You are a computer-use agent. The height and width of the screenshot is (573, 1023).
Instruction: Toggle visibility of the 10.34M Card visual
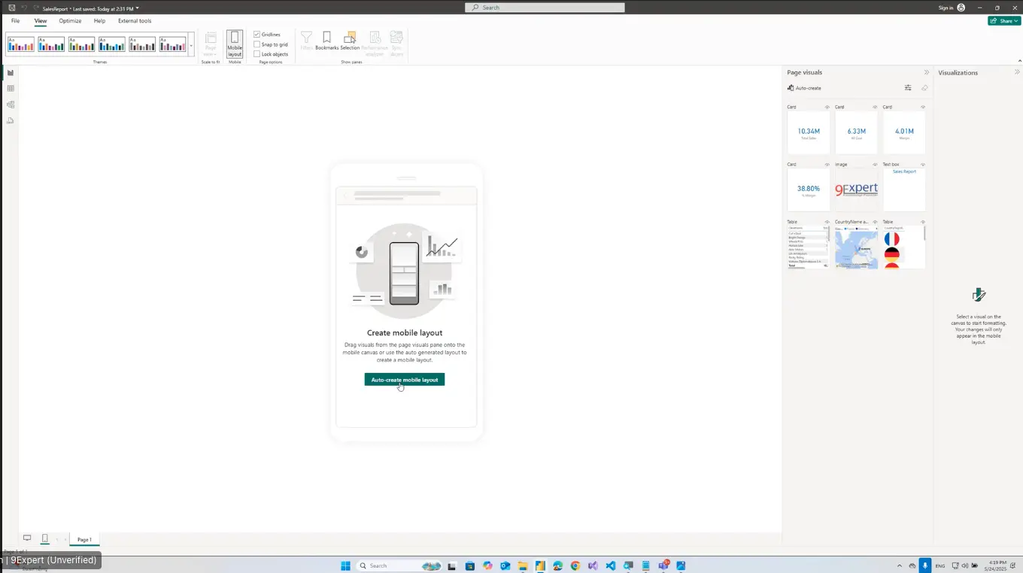click(x=827, y=107)
